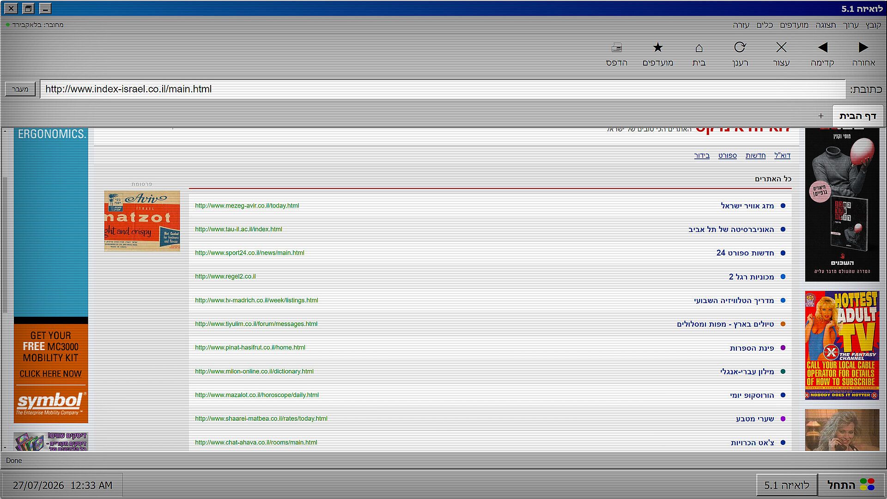Viewport: 887px width, 499px height.
Task: Open the בידור navigation link
Action: pos(702,155)
